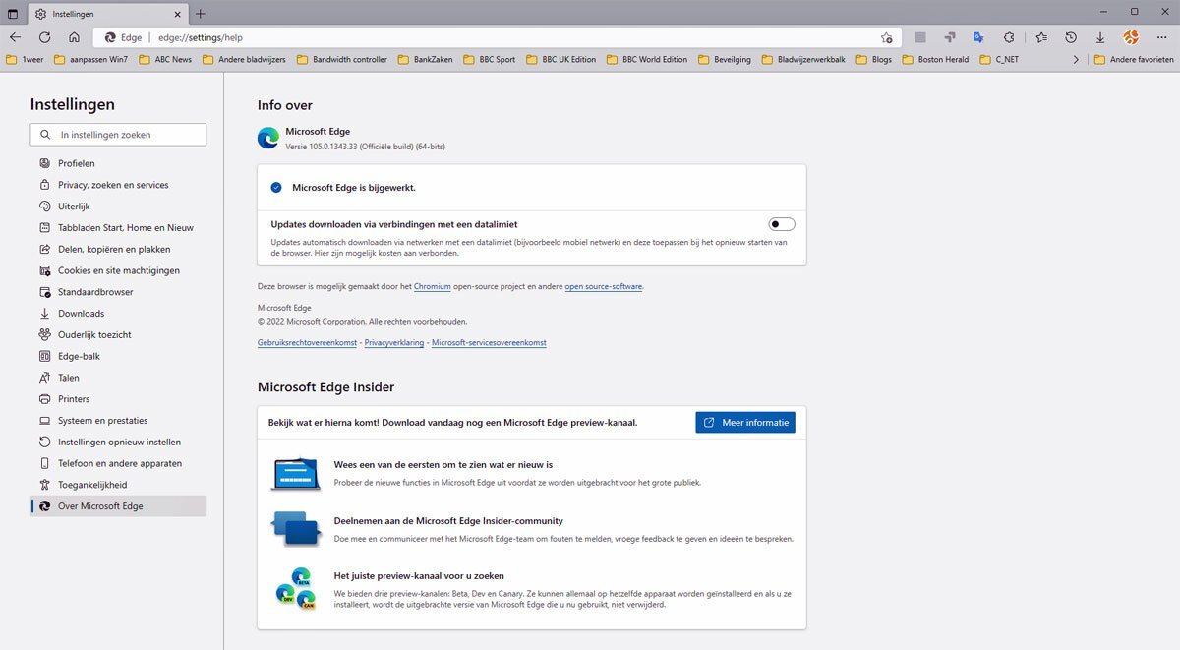This screenshot has height=650, width=1180.
Task: Expand more bookmarks with chevron arrow
Action: tap(1075, 59)
